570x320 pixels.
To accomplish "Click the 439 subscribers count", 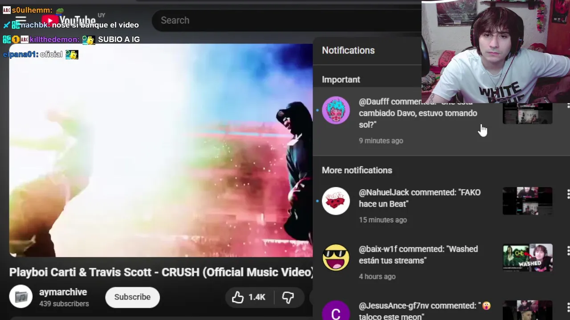I will coord(64,304).
